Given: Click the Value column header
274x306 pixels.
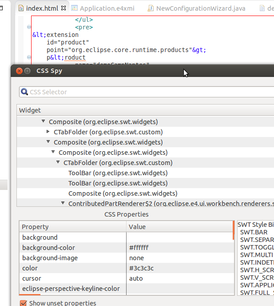Looking at the screenshot, I should tap(179, 227).
